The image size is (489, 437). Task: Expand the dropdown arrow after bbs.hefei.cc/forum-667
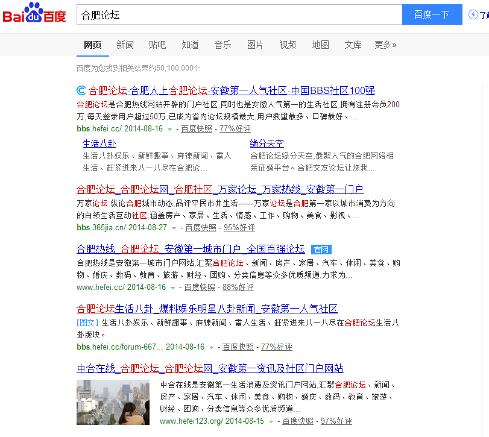[x=212, y=348]
